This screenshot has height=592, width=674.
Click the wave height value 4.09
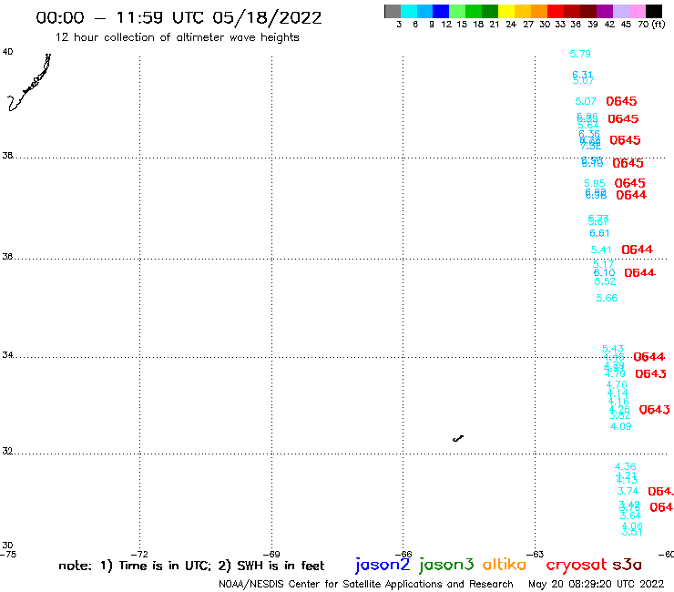point(620,426)
